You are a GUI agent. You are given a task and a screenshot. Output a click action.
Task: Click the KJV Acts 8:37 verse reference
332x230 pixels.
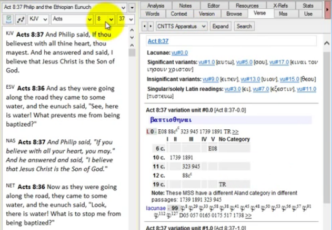[30, 35]
